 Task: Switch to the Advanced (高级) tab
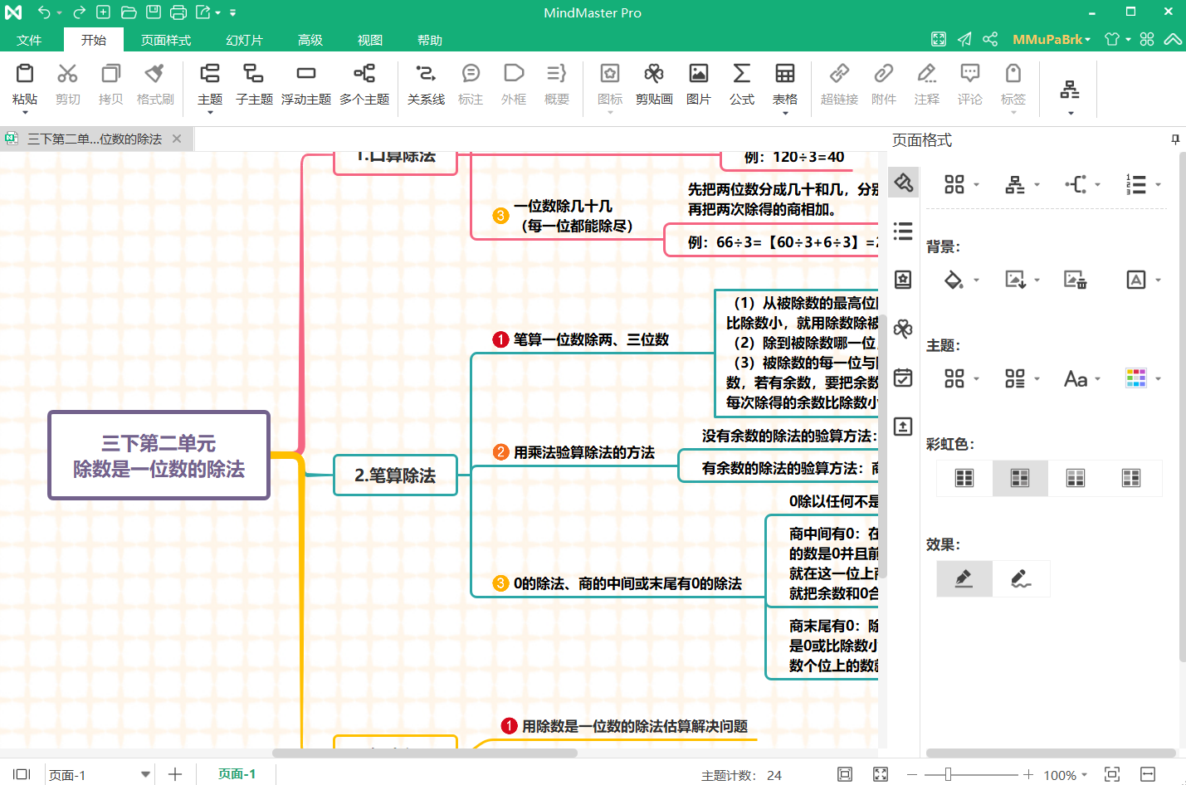point(310,40)
